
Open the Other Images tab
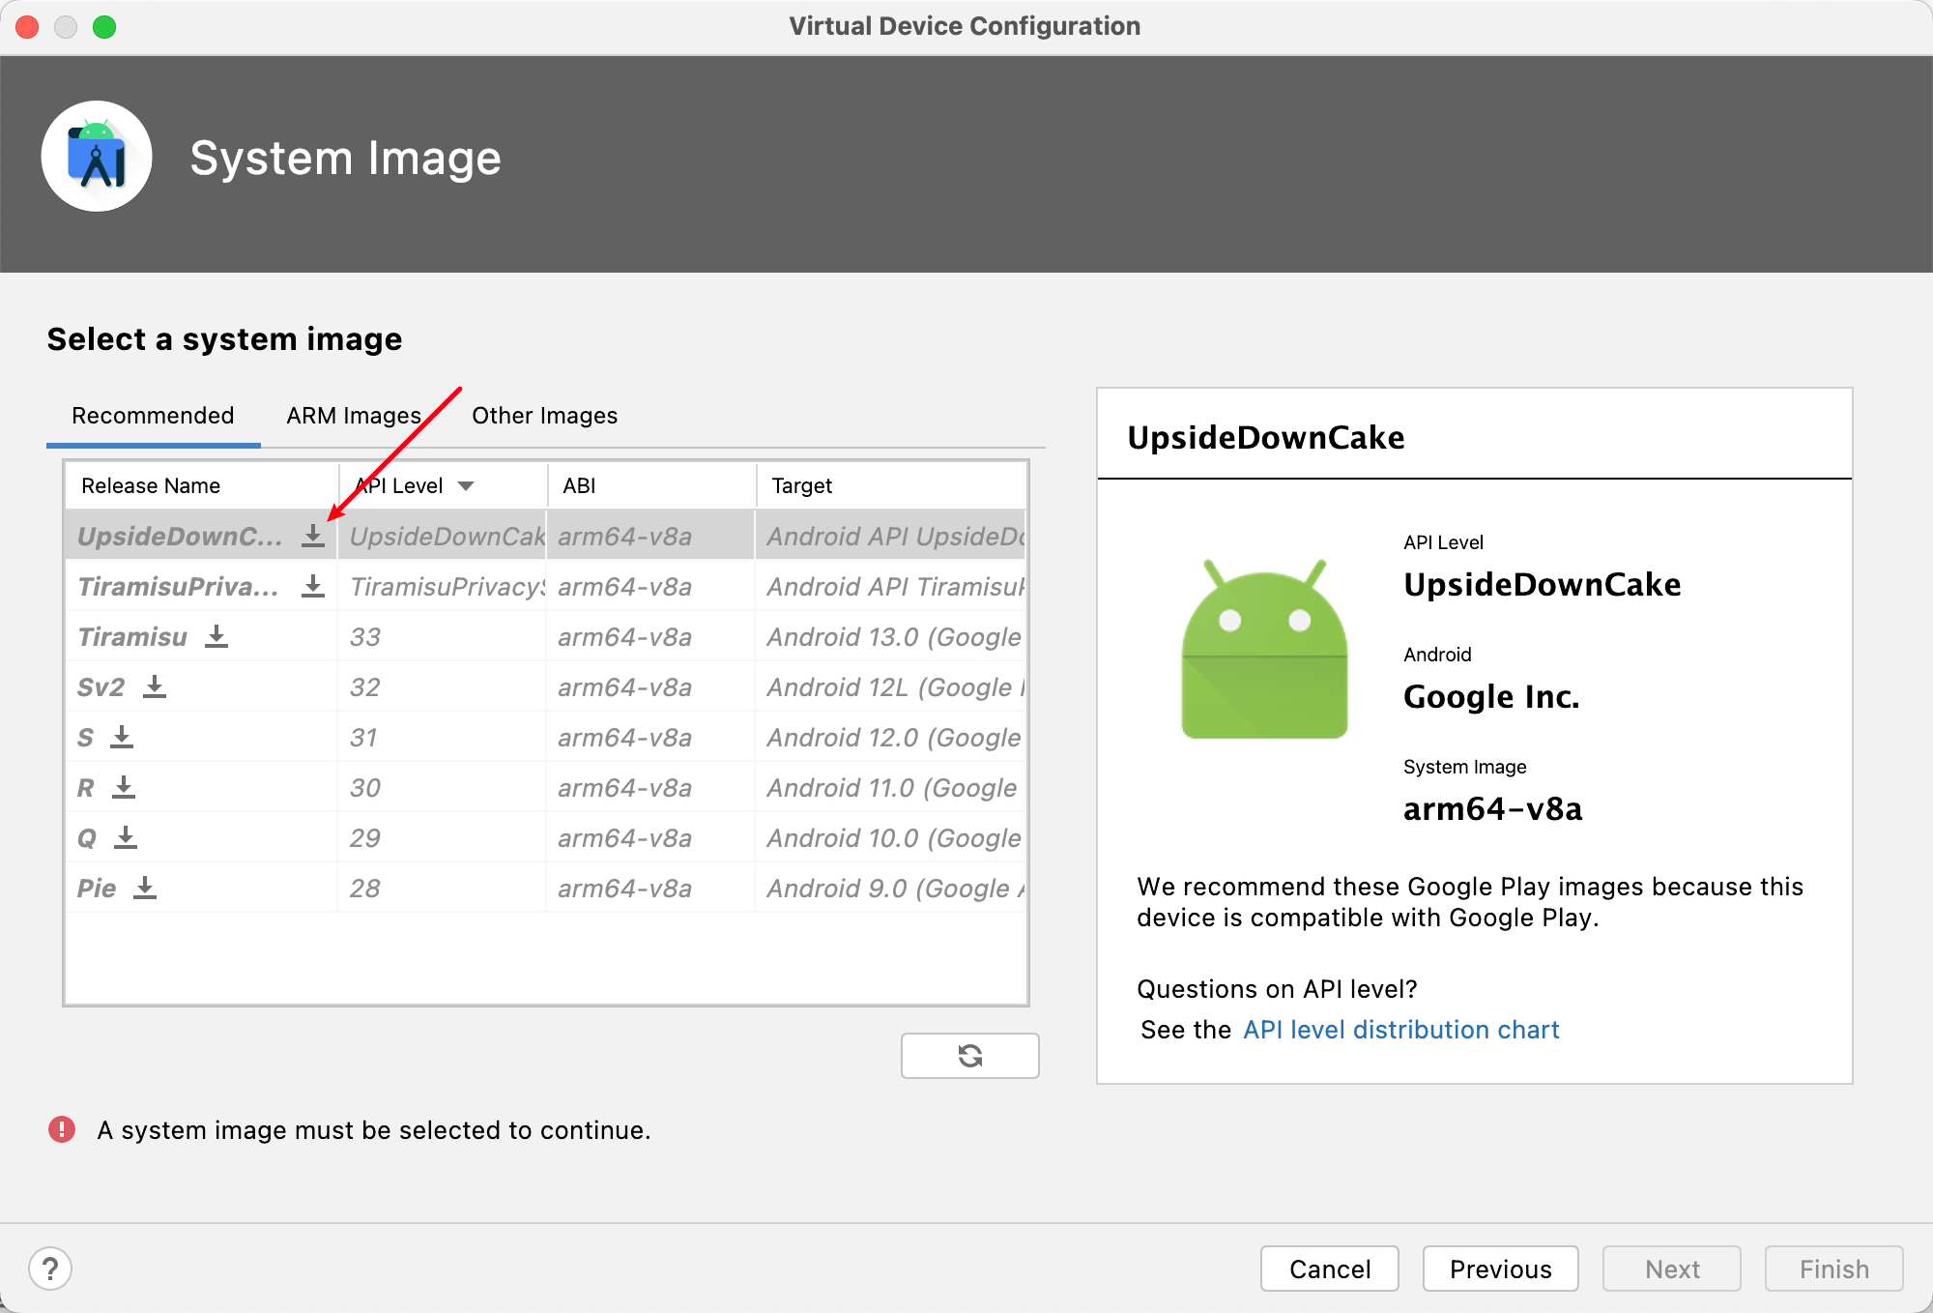pyautogui.click(x=544, y=416)
